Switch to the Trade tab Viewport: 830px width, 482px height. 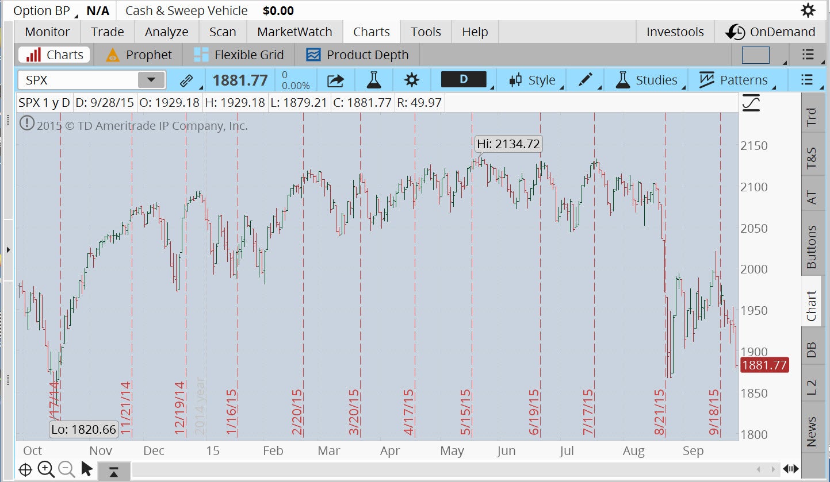click(x=108, y=32)
